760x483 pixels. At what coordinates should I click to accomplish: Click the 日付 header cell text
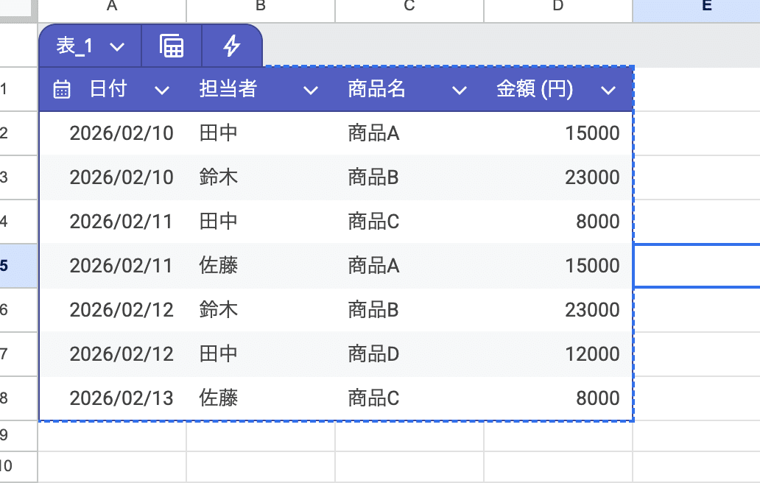(108, 89)
